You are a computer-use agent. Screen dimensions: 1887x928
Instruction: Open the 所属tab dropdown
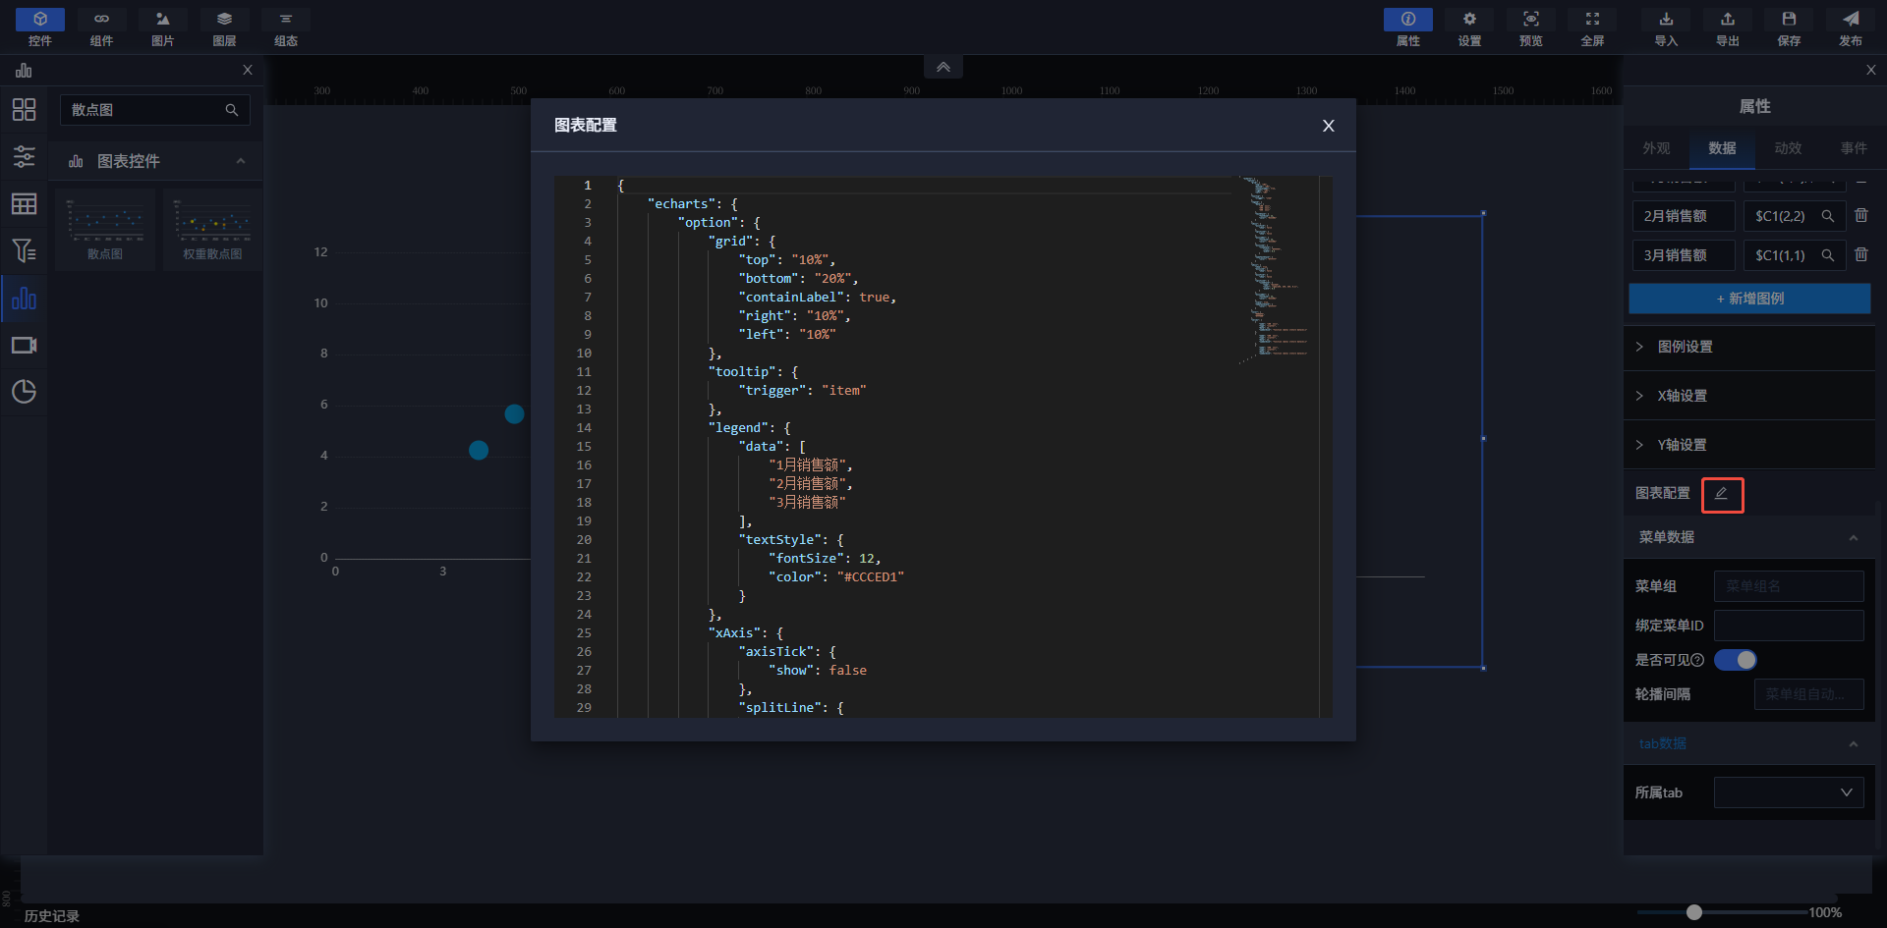(x=1789, y=792)
